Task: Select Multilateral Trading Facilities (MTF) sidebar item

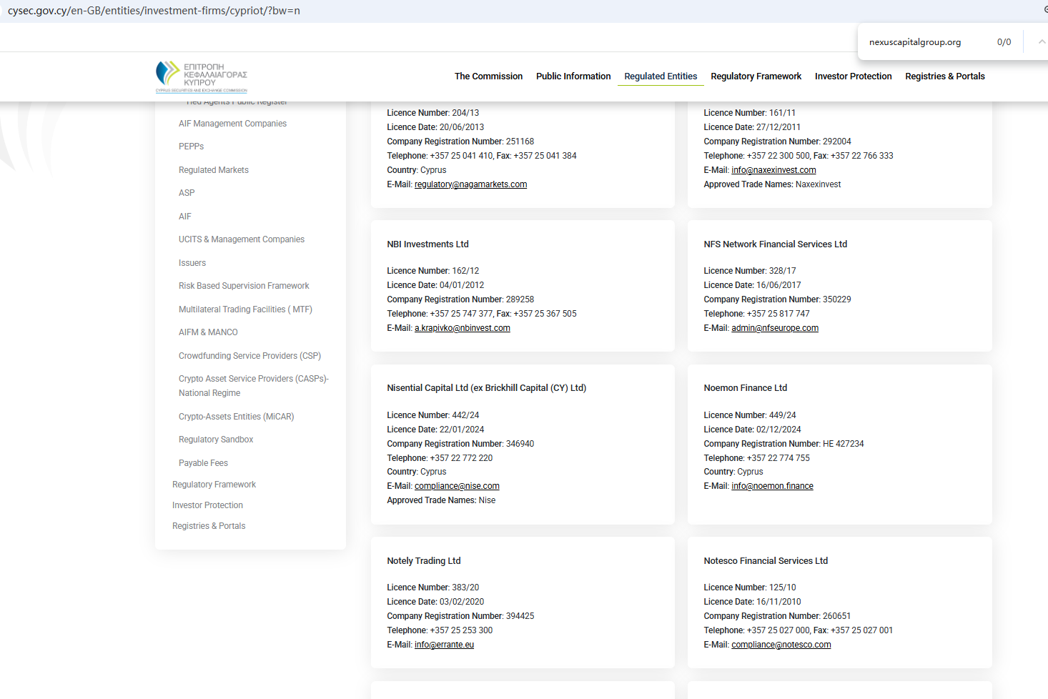Action: (x=245, y=309)
